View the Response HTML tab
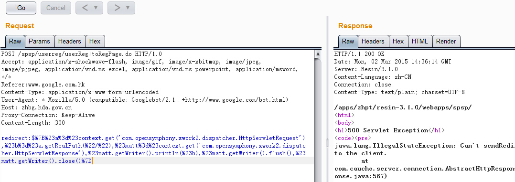515x182 pixels. point(420,42)
